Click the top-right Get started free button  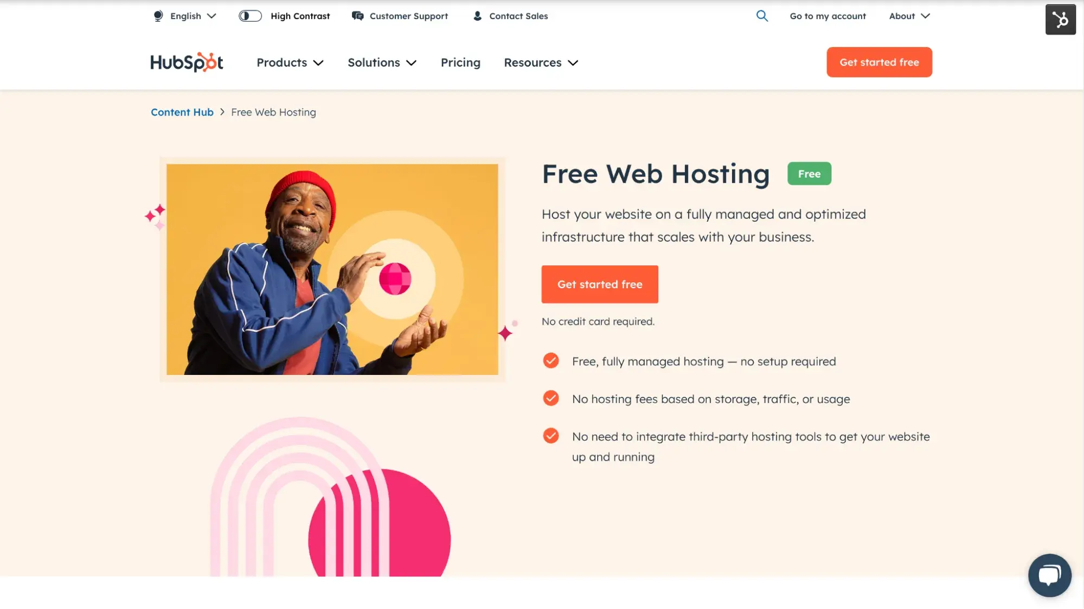pos(879,62)
